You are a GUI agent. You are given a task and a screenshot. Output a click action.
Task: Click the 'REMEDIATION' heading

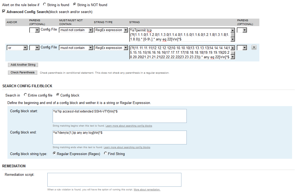[14, 166]
